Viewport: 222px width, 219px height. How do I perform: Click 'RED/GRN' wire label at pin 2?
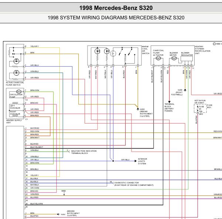(35, 131)
